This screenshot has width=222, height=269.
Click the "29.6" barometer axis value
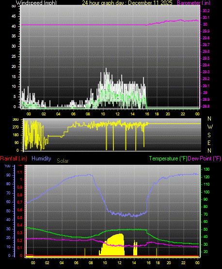[206, 52]
